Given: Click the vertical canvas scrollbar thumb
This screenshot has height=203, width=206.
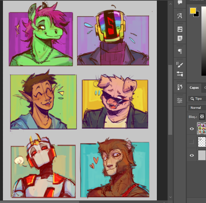Looking at the screenshot, I should coord(170,100).
